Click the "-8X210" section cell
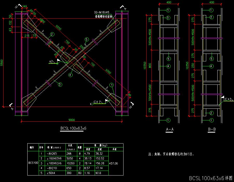This screenshot has width=234, height=182. 52,168
